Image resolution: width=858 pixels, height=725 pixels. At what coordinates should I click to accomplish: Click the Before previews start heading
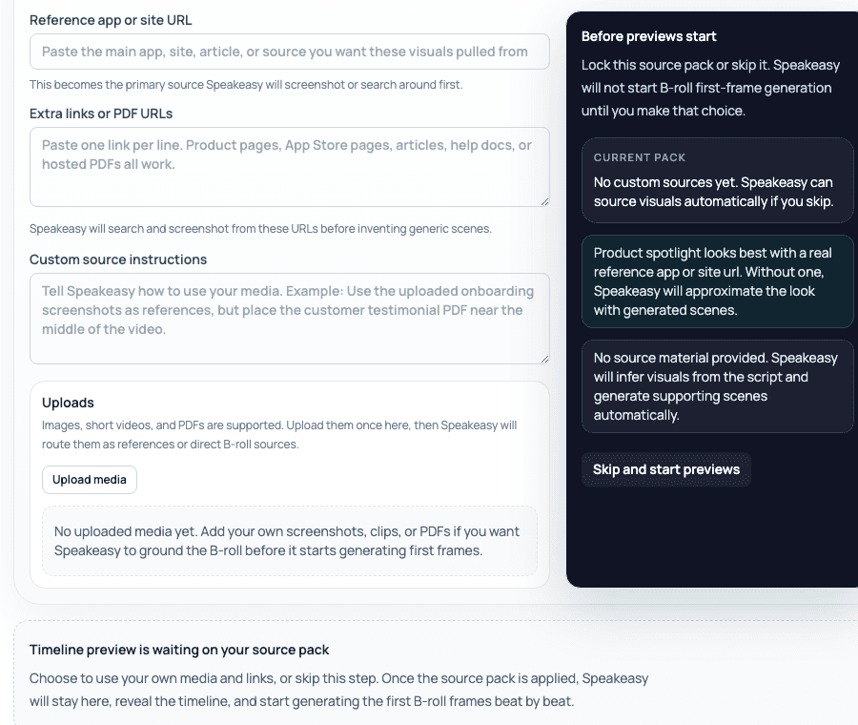tap(648, 36)
